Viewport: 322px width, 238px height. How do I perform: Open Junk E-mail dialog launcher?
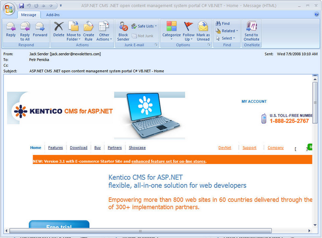click(x=156, y=44)
